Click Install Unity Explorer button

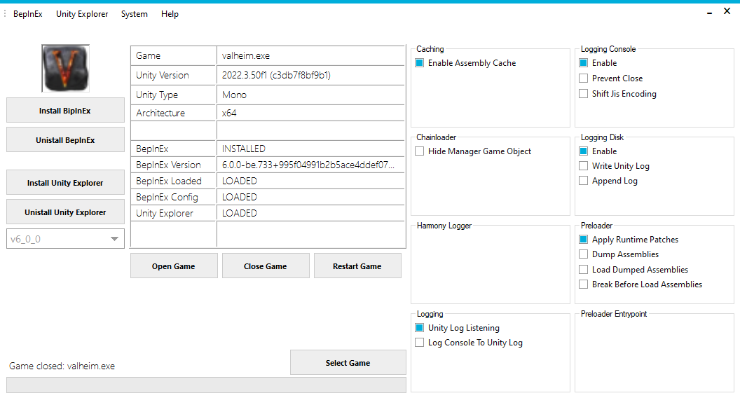65,183
